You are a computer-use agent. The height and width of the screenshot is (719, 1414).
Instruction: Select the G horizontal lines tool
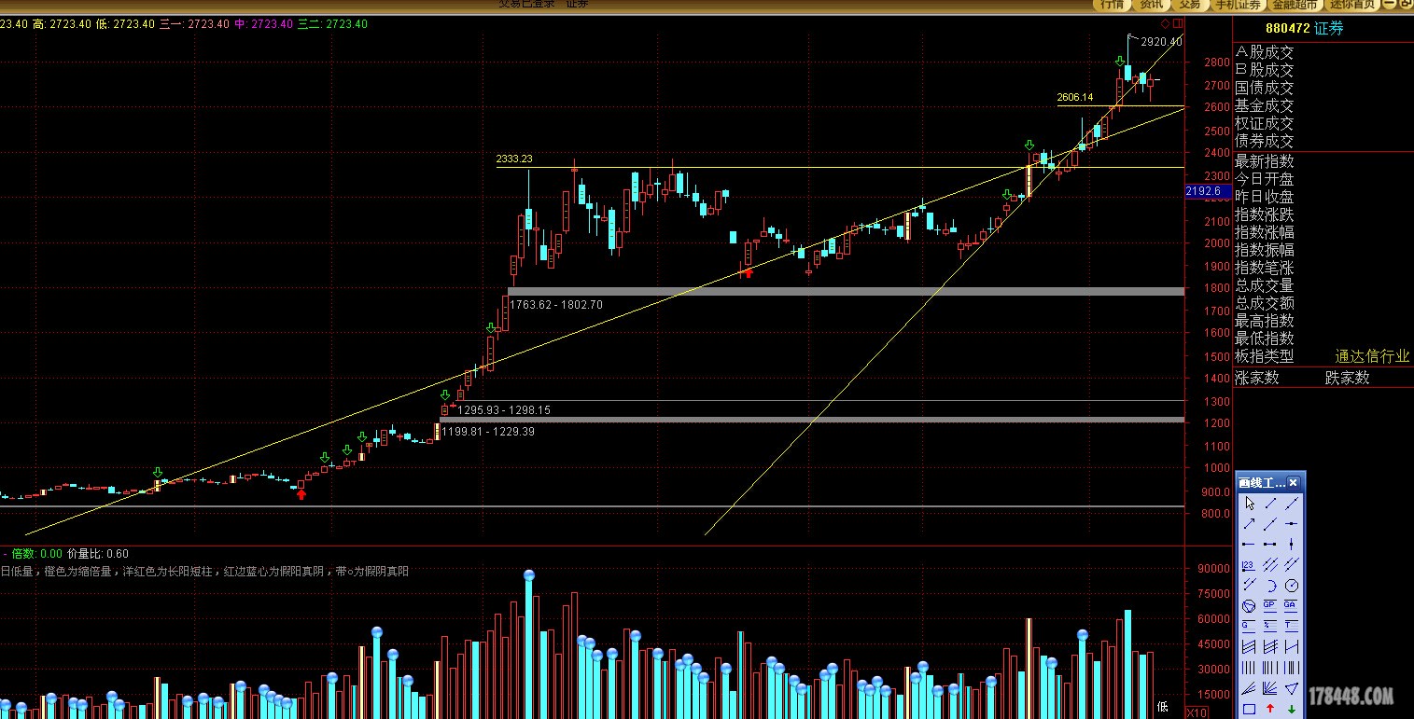point(1249,627)
